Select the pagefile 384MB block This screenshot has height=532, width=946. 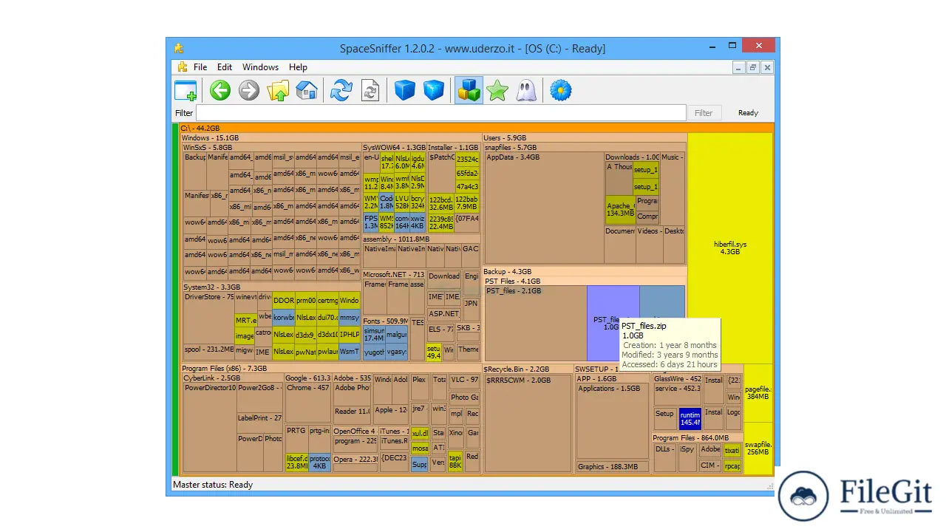pyautogui.click(x=758, y=392)
